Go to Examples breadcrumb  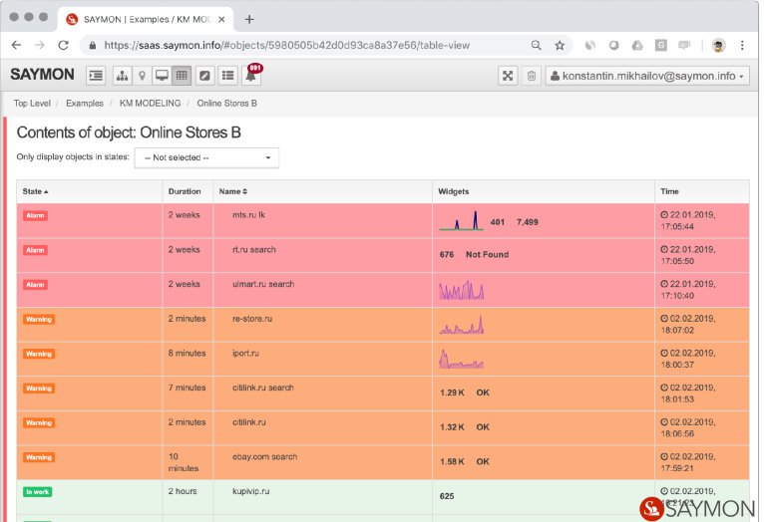[85, 104]
